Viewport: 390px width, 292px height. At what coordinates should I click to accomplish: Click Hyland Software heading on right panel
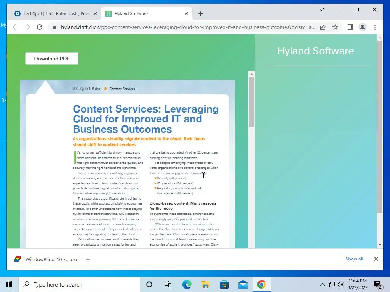click(x=315, y=51)
